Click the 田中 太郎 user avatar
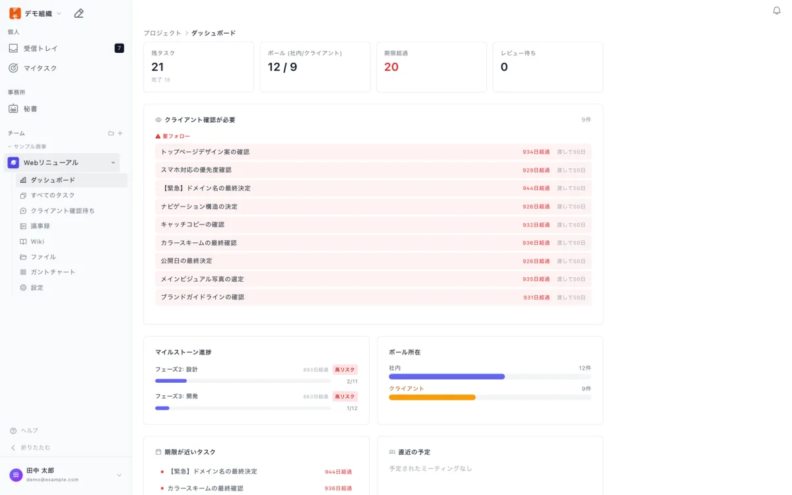This screenshot has height=495, width=792. (16, 475)
